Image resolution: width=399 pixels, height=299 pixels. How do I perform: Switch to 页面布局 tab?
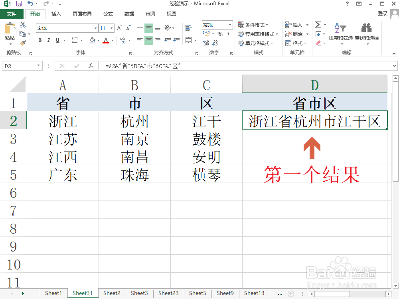coord(82,14)
